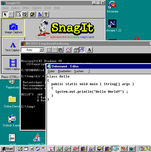Viewport: 151px width, 152px height.
Task: Click the Ad-aware desktop icon
Action: (x=112, y=7)
